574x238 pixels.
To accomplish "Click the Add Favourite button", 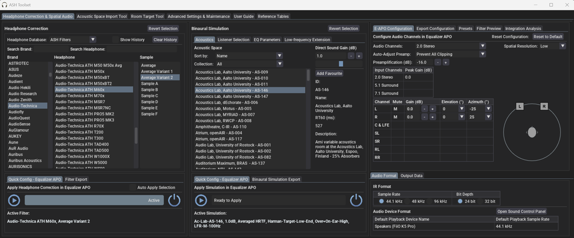I will (329, 73).
